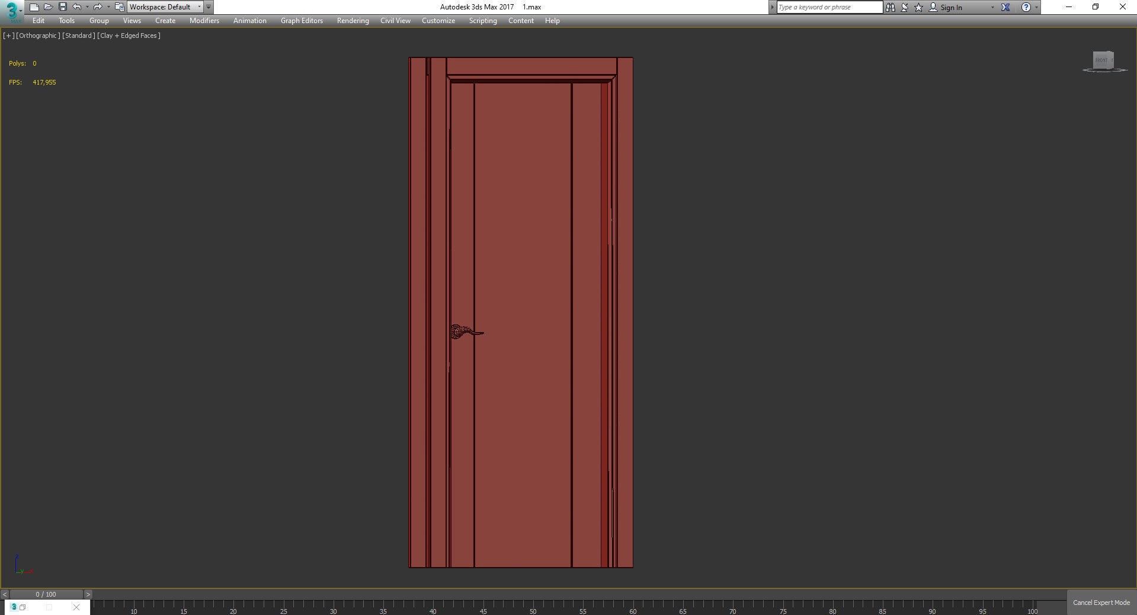Click the viewport [+] general label menu
The image size is (1137, 615).
pos(9,36)
